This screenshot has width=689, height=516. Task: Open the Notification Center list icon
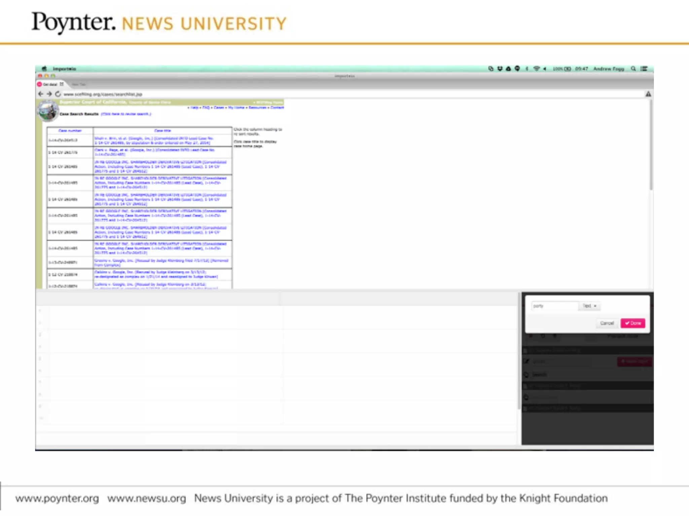tap(644, 69)
